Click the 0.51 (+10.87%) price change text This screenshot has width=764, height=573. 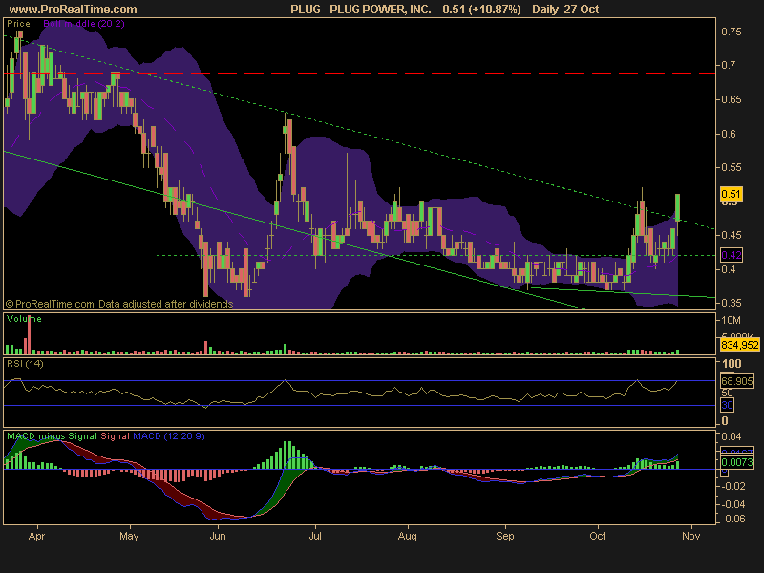(x=481, y=10)
